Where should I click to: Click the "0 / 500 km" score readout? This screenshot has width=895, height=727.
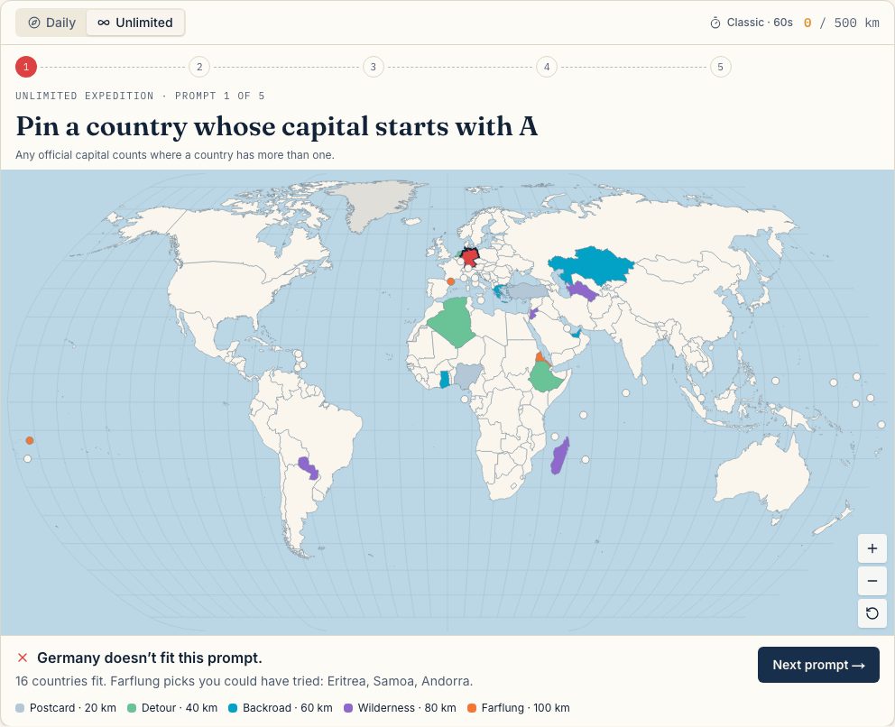click(842, 23)
